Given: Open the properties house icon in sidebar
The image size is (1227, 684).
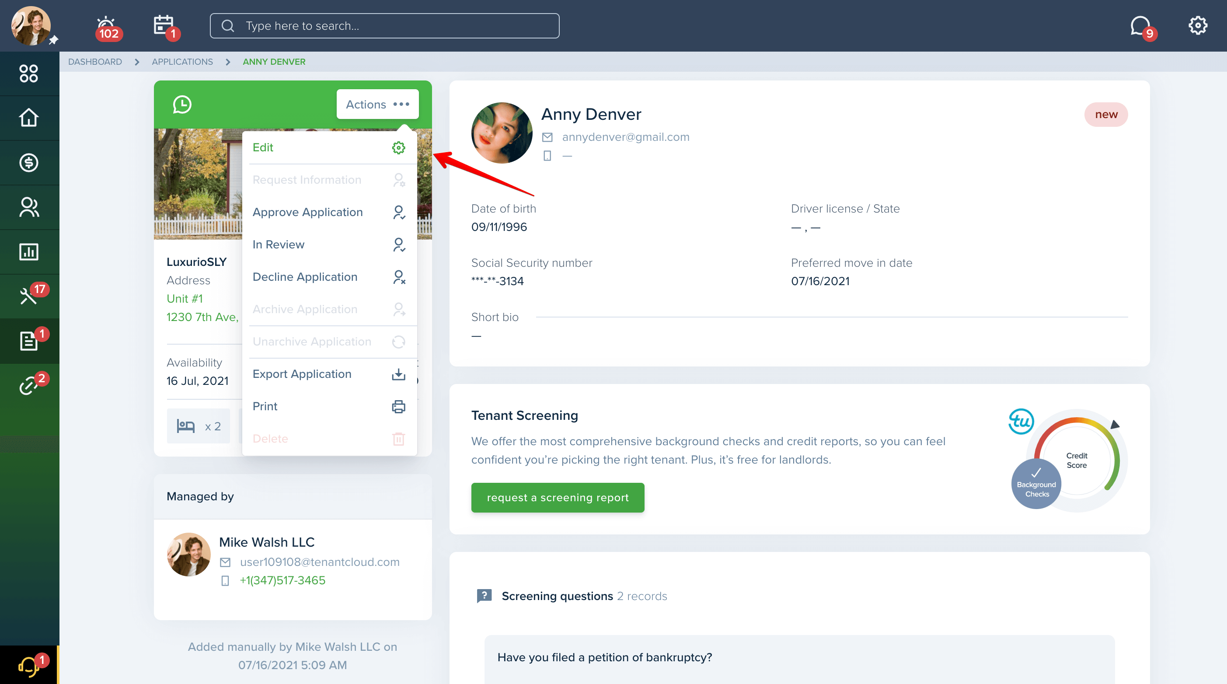Looking at the screenshot, I should tap(29, 118).
